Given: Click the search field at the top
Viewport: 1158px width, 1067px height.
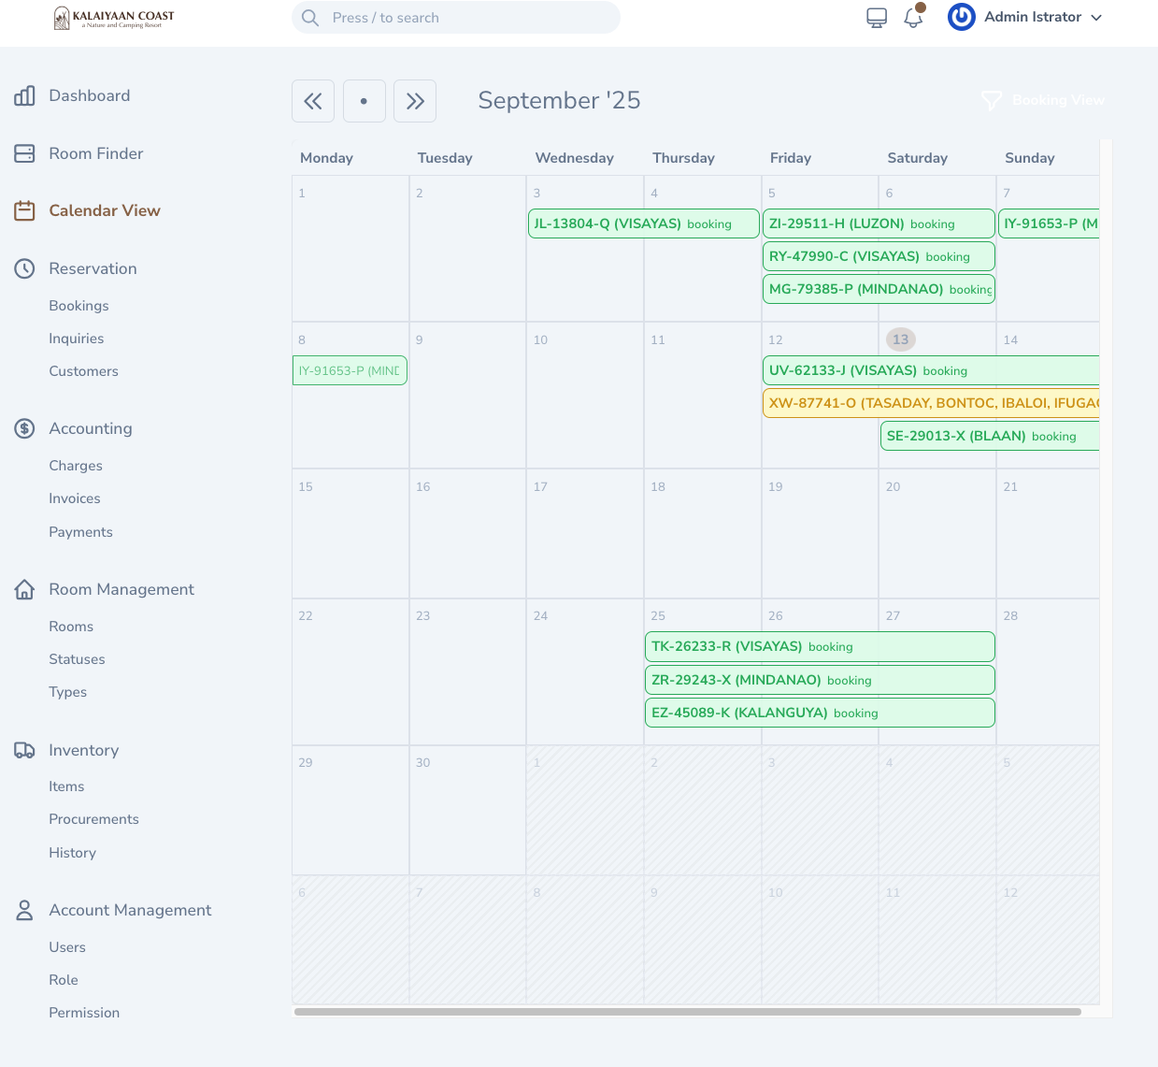Looking at the screenshot, I should (455, 17).
